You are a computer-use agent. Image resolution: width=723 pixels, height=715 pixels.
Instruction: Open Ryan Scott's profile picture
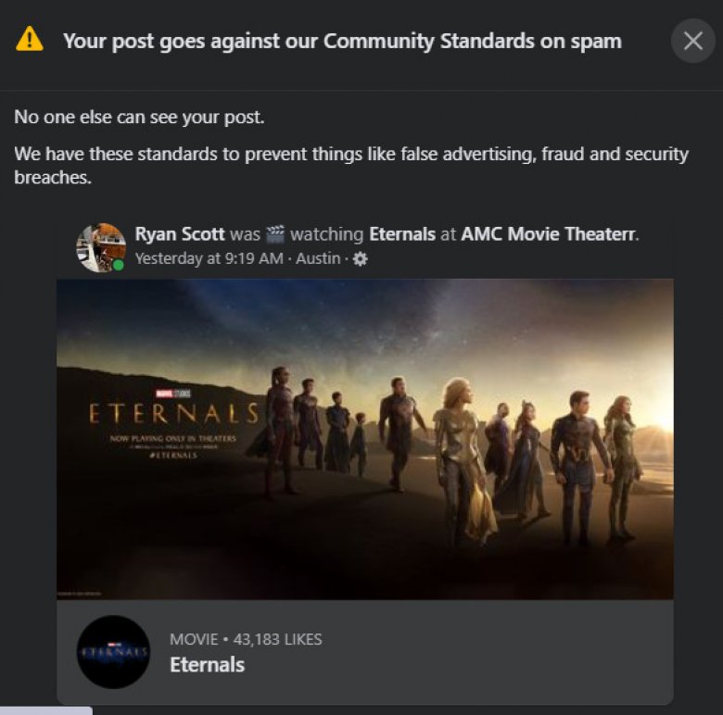(101, 248)
